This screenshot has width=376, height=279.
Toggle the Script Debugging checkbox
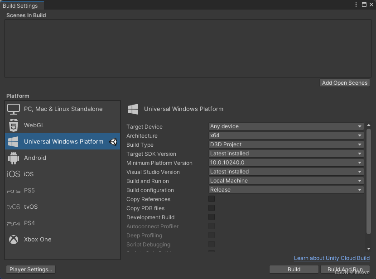pos(212,244)
